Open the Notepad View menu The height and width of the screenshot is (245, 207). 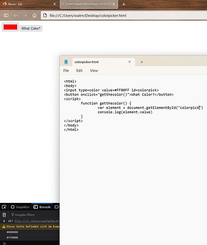point(94,71)
